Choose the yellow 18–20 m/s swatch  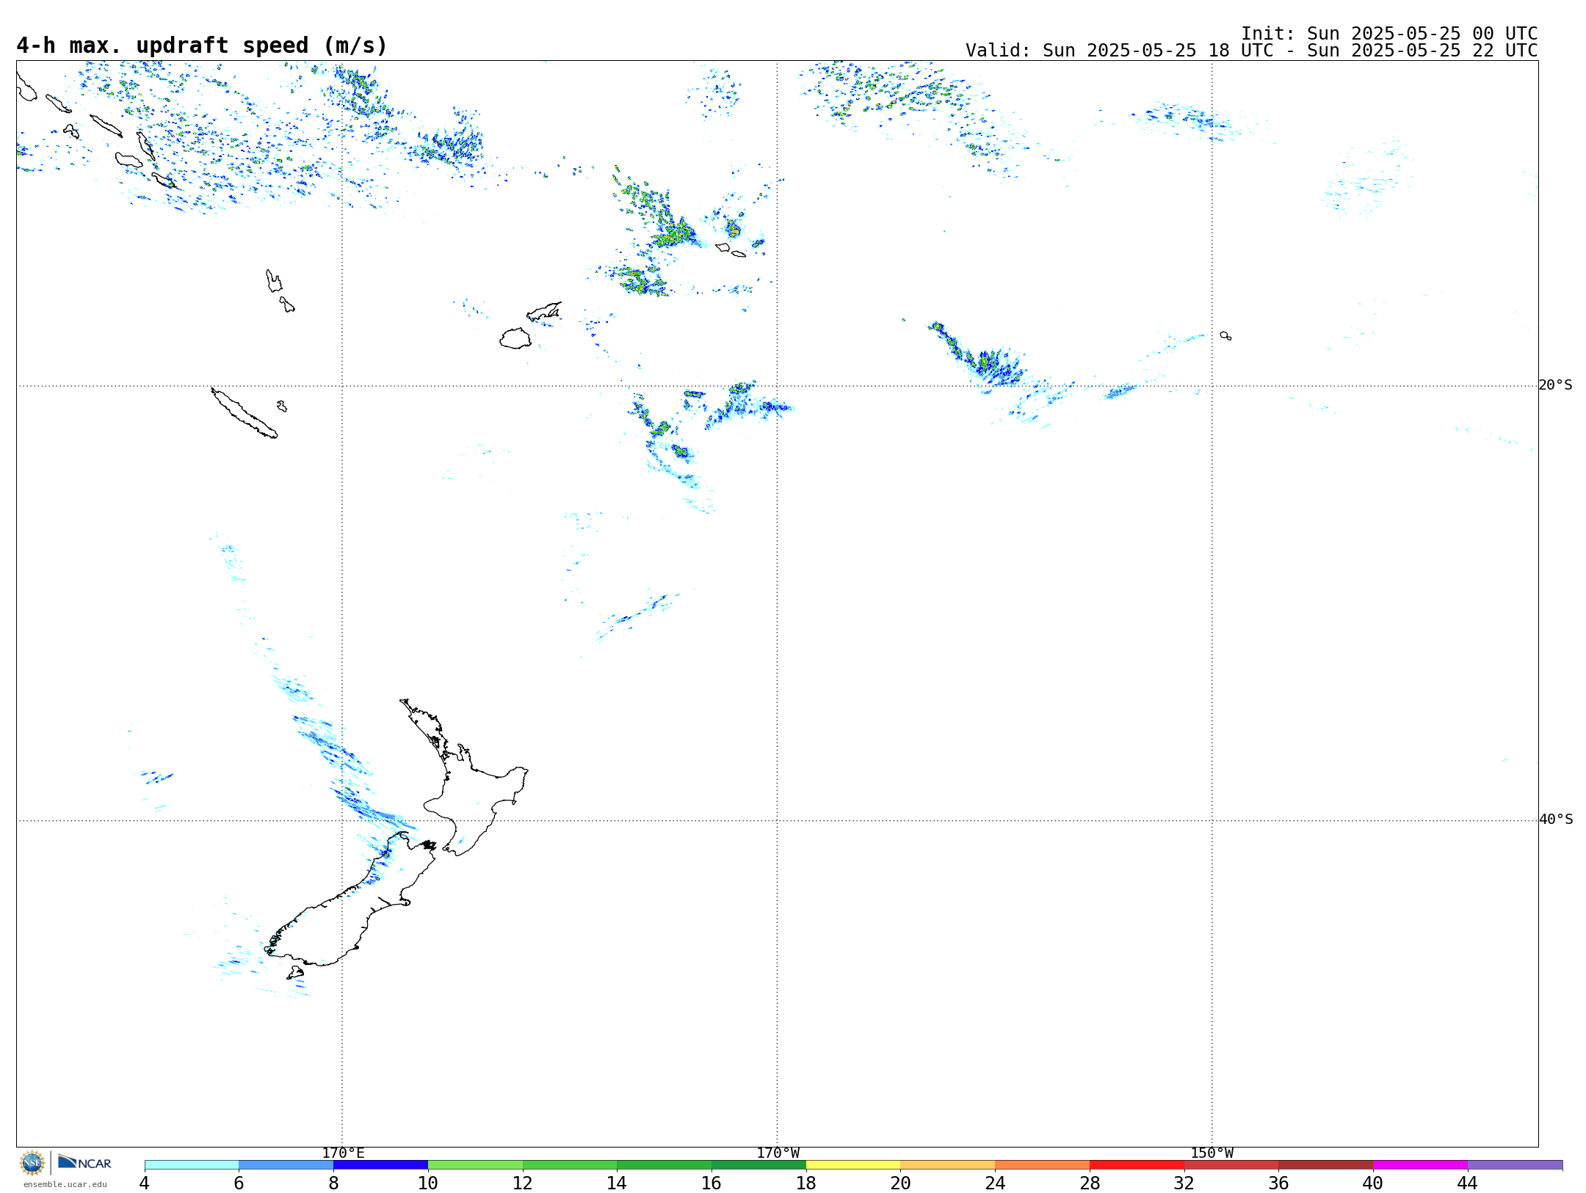(853, 1164)
